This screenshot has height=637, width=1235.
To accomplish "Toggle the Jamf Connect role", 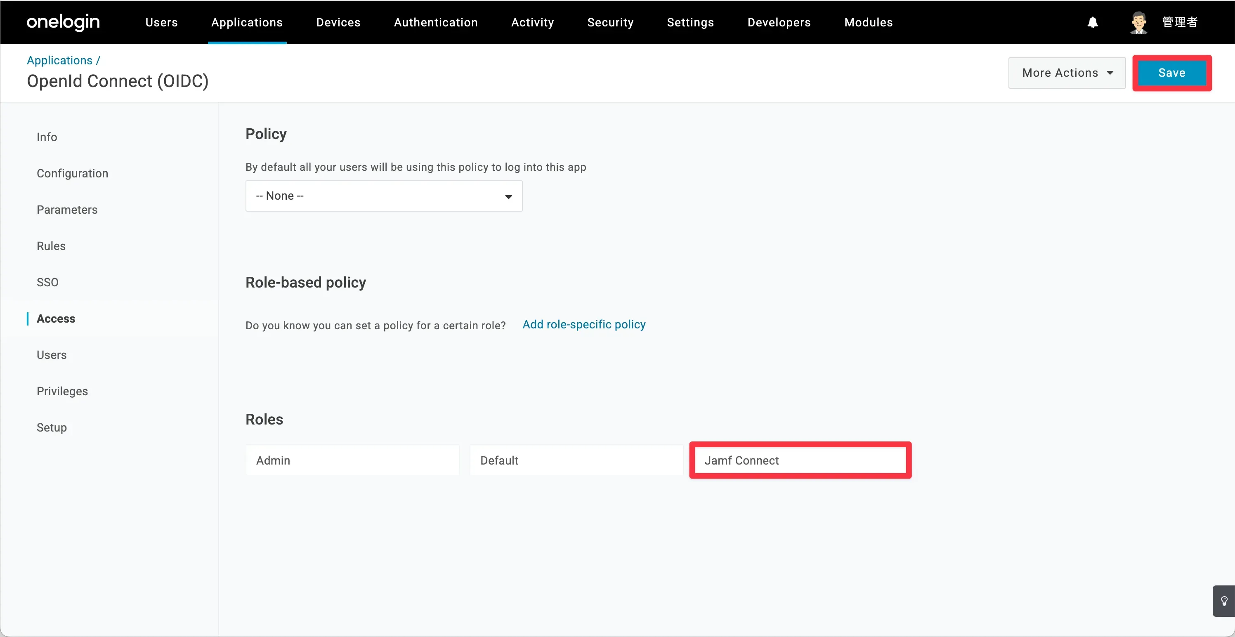I will (x=800, y=460).
